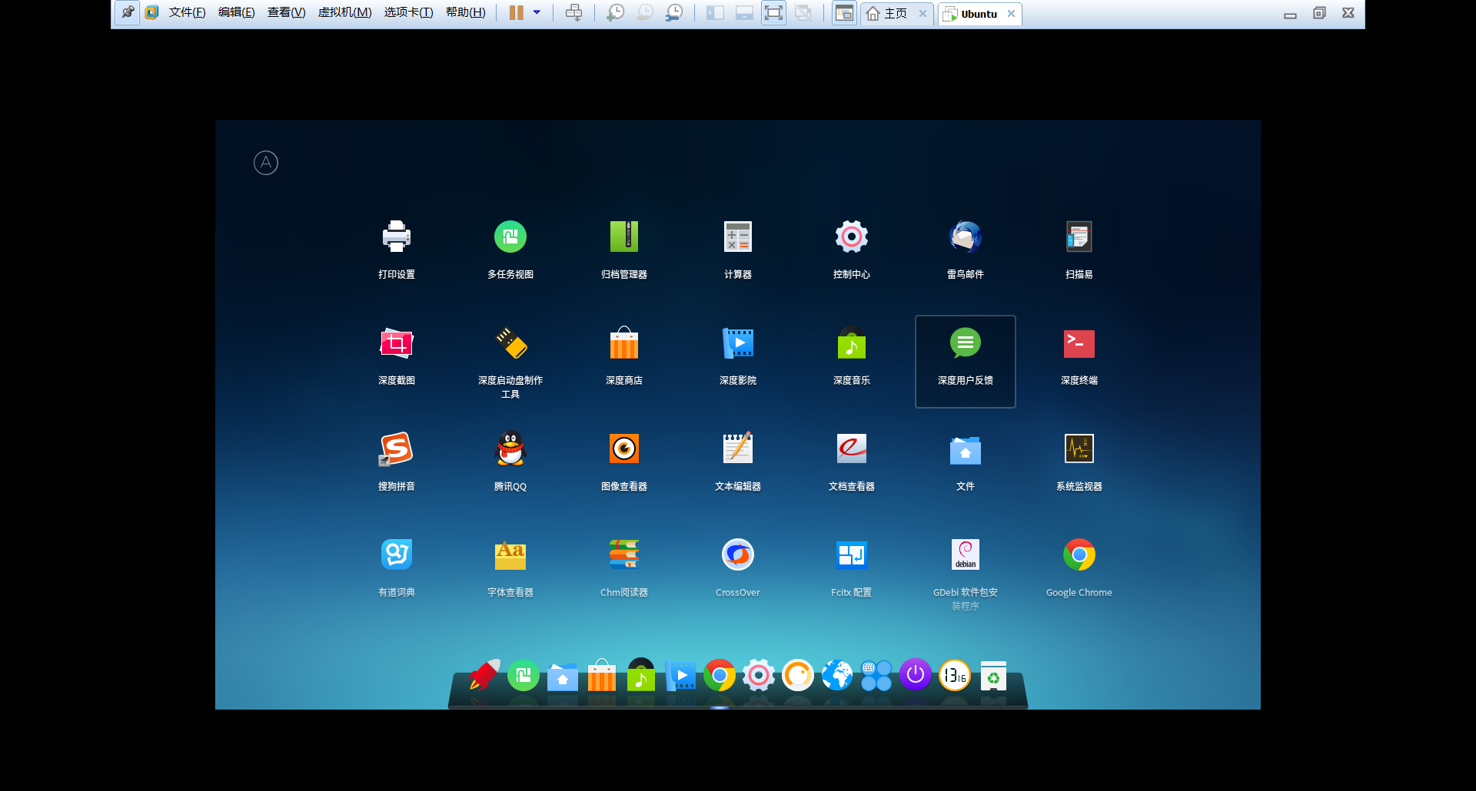
Task: Pause the virtual machine
Action: [x=517, y=12]
